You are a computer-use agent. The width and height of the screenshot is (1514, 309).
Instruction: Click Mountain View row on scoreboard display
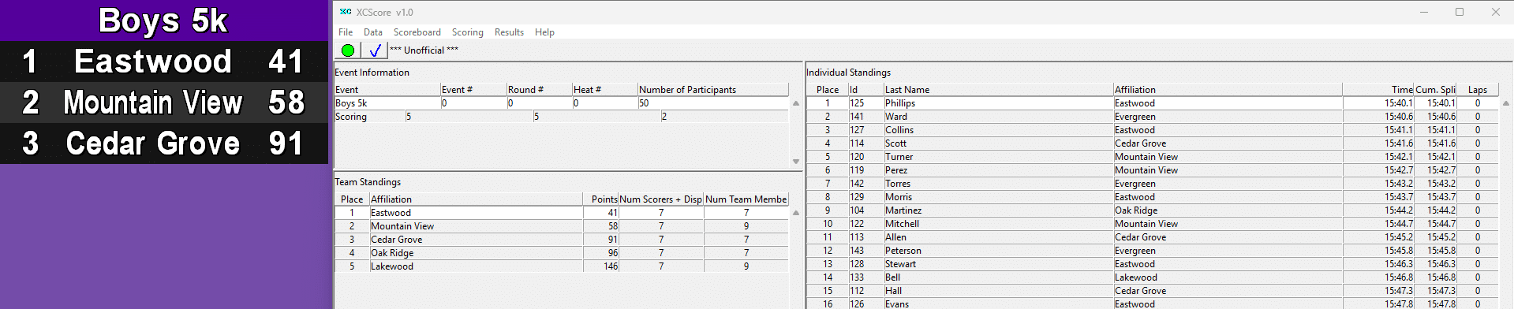click(x=164, y=102)
